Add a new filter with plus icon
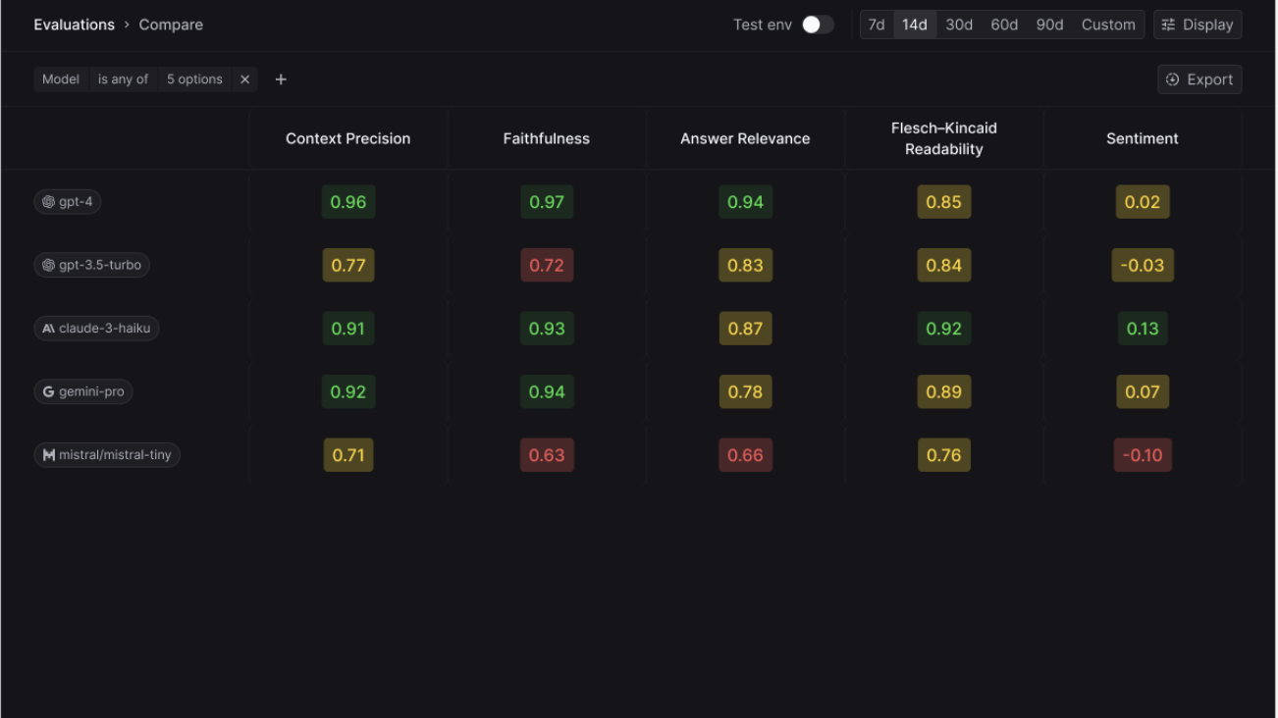 pos(281,79)
